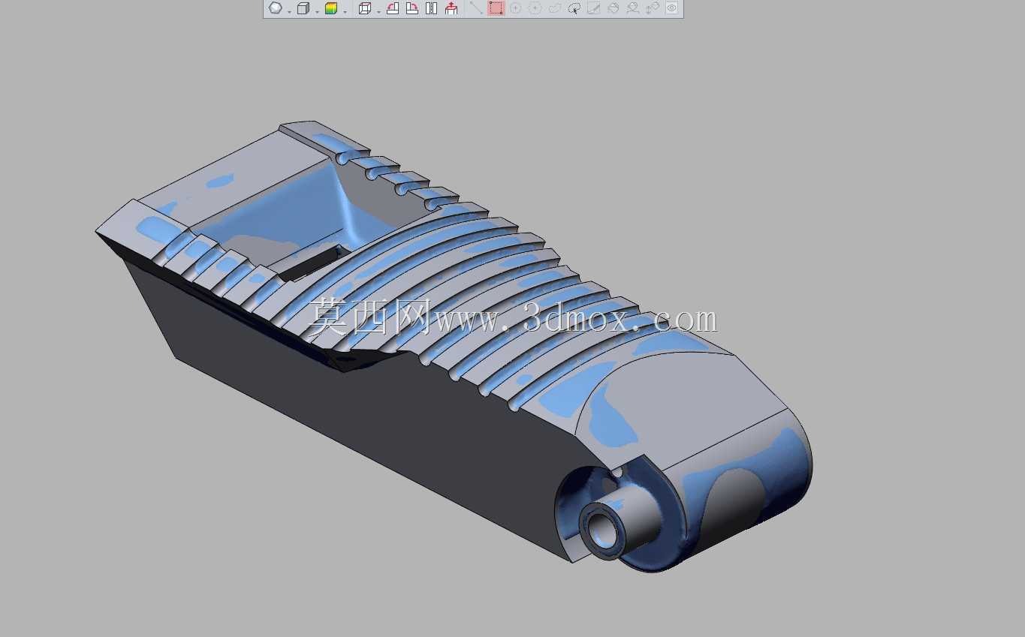Click the polyhedron view style icon
The height and width of the screenshot is (637, 1025).
click(x=276, y=8)
